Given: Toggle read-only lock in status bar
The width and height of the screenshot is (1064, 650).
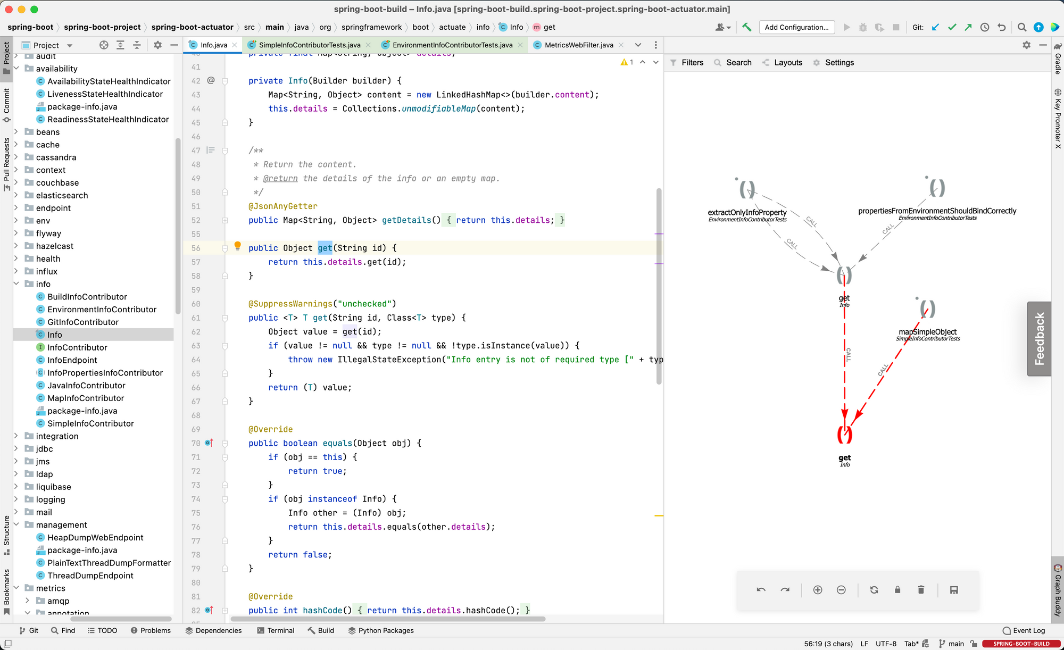Looking at the screenshot, I should pos(974,644).
